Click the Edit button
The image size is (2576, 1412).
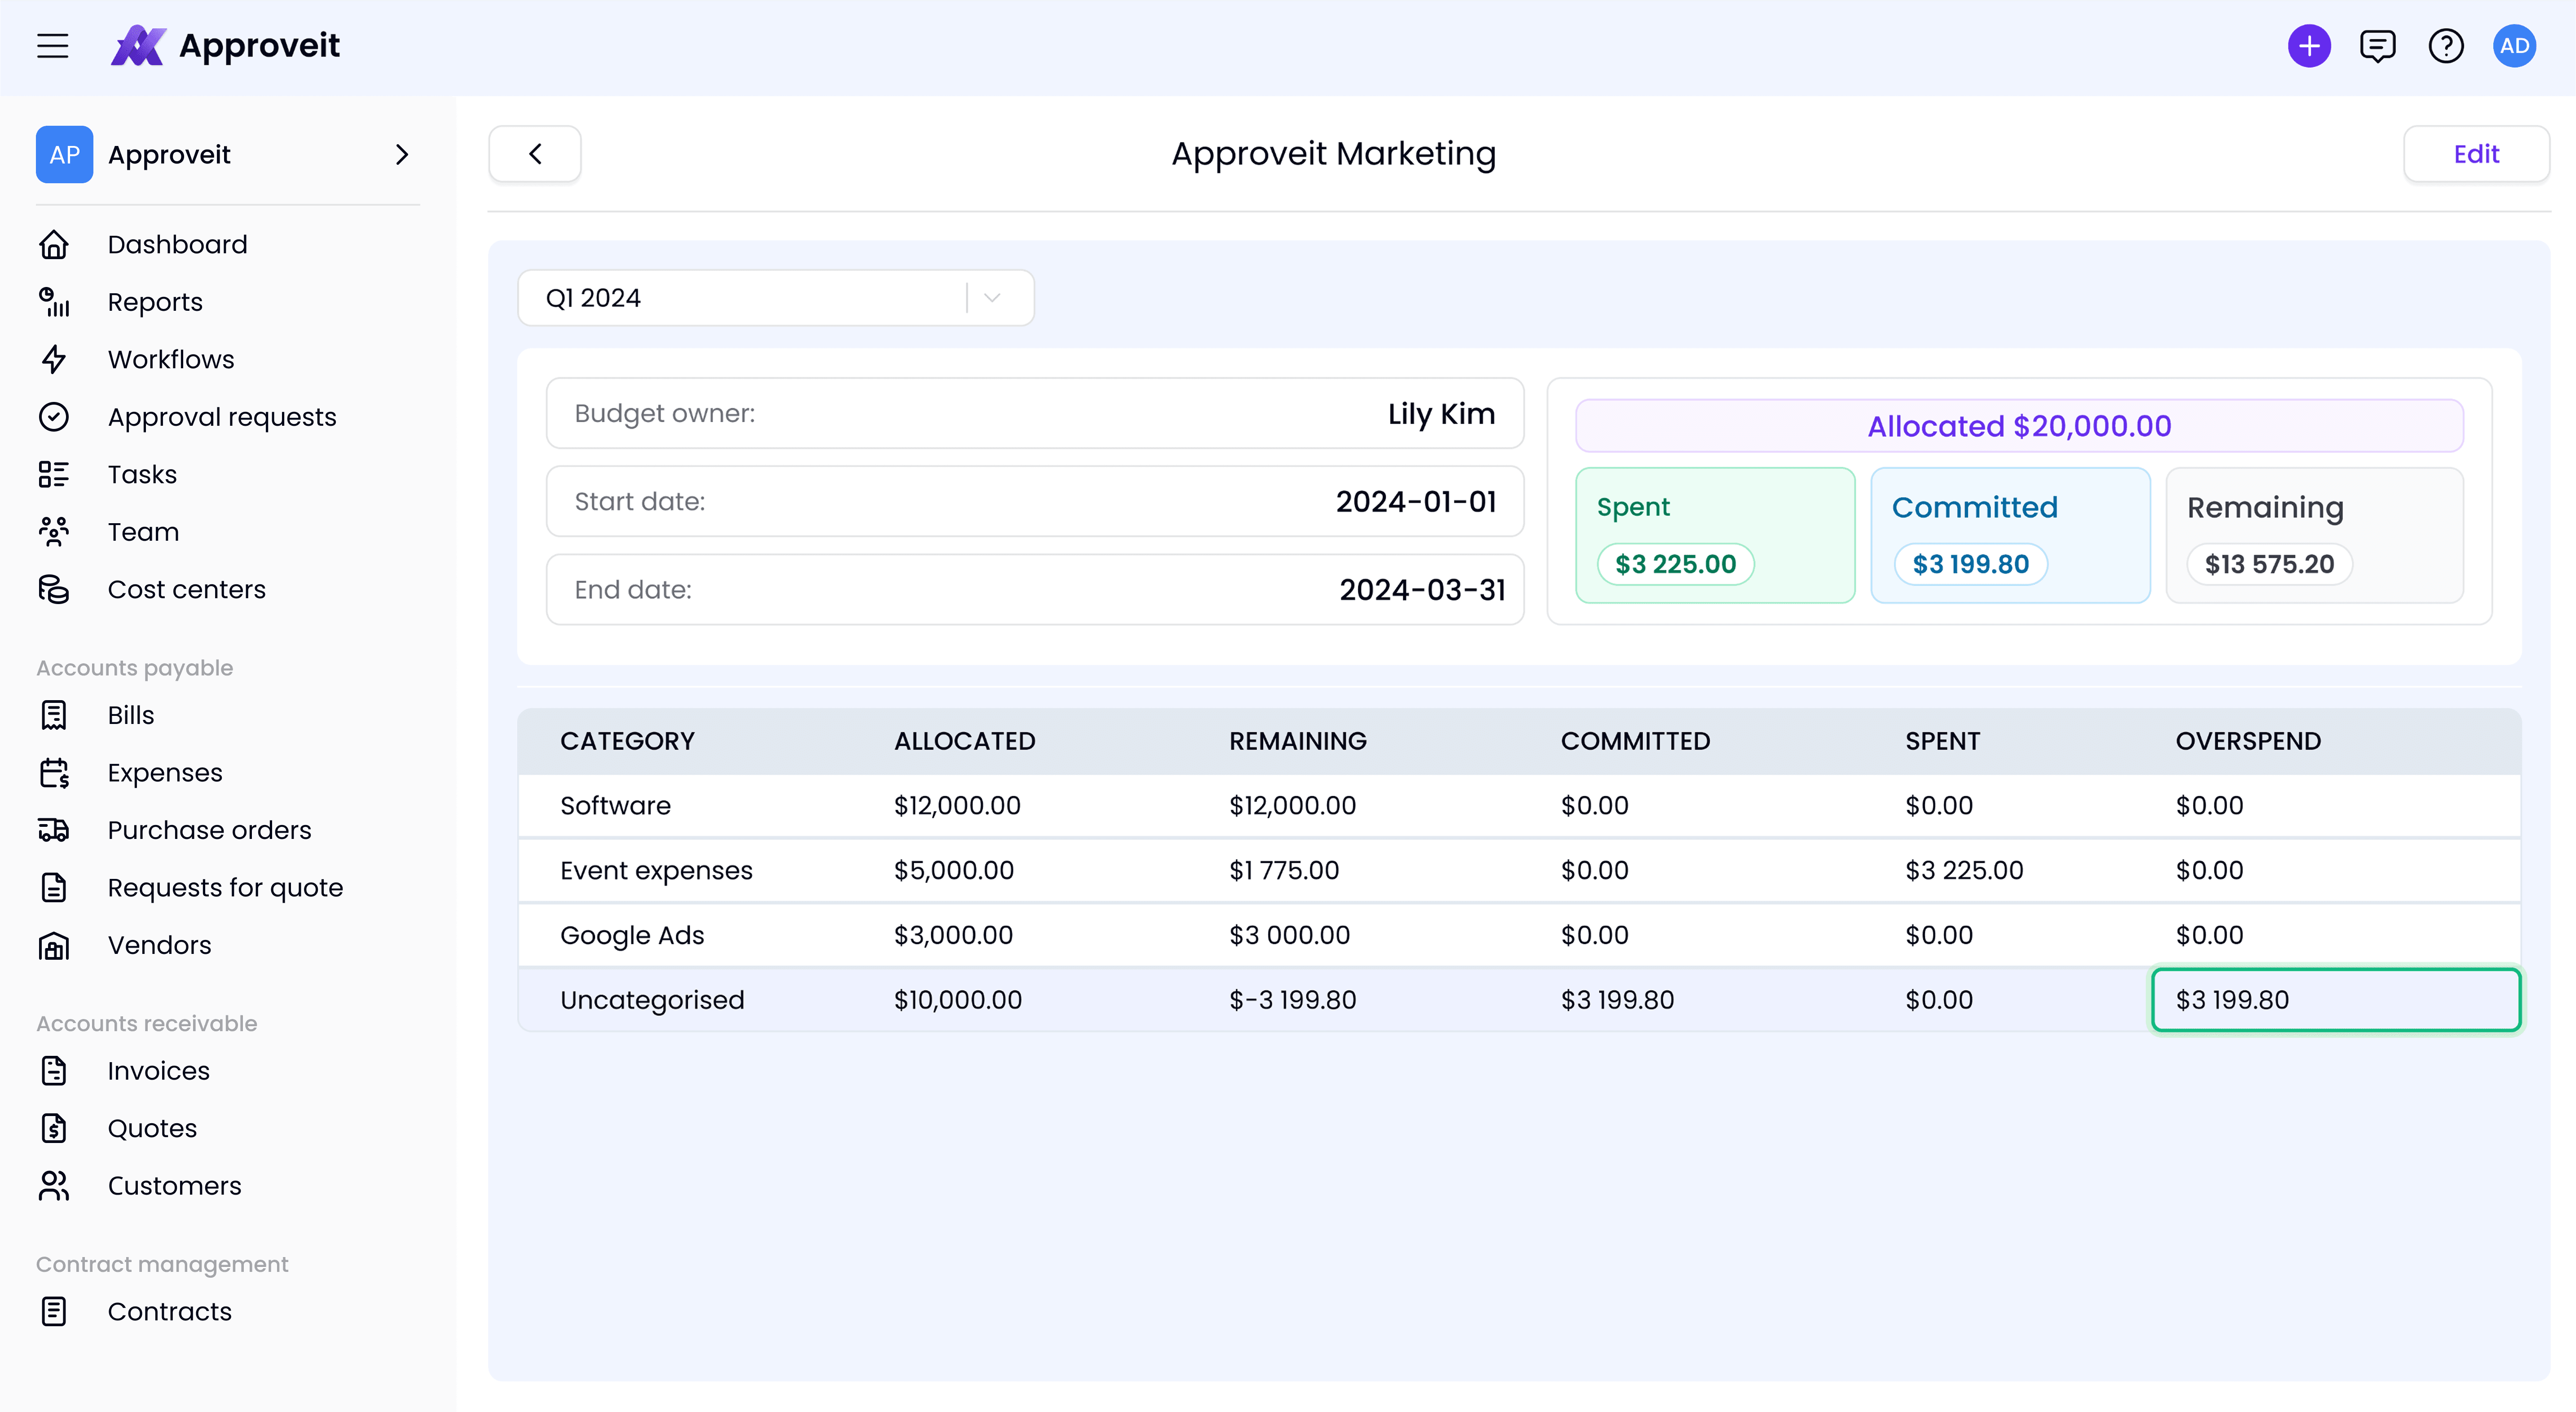pyautogui.click(x=2476, y=154)
